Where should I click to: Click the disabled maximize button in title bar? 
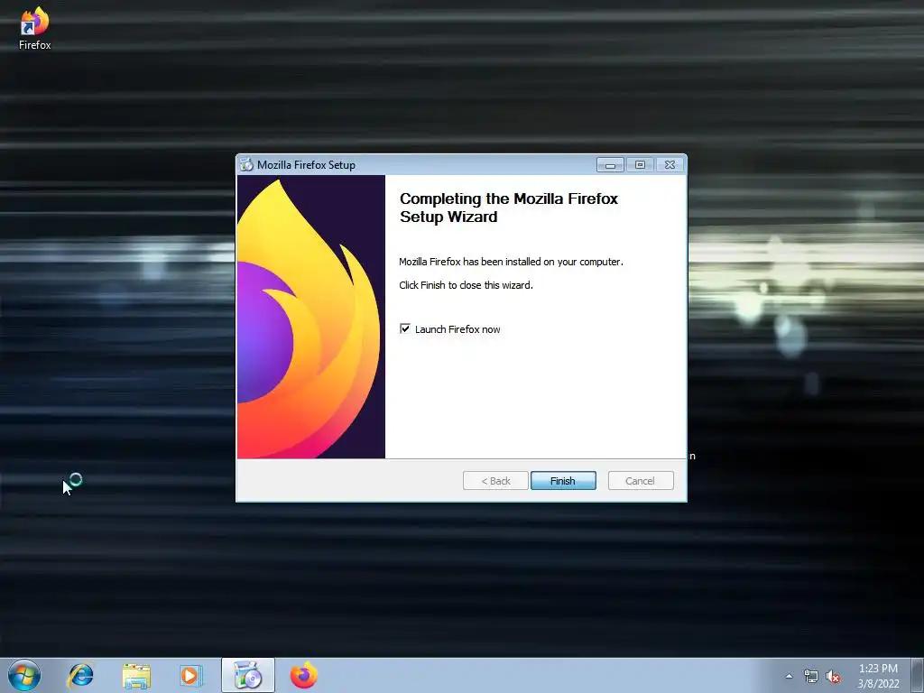click(640, 165)
